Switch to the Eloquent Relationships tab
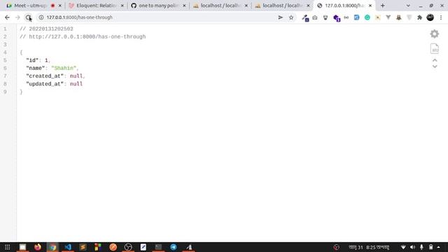This screenshot has height=252, width=448. click(97, 6)
